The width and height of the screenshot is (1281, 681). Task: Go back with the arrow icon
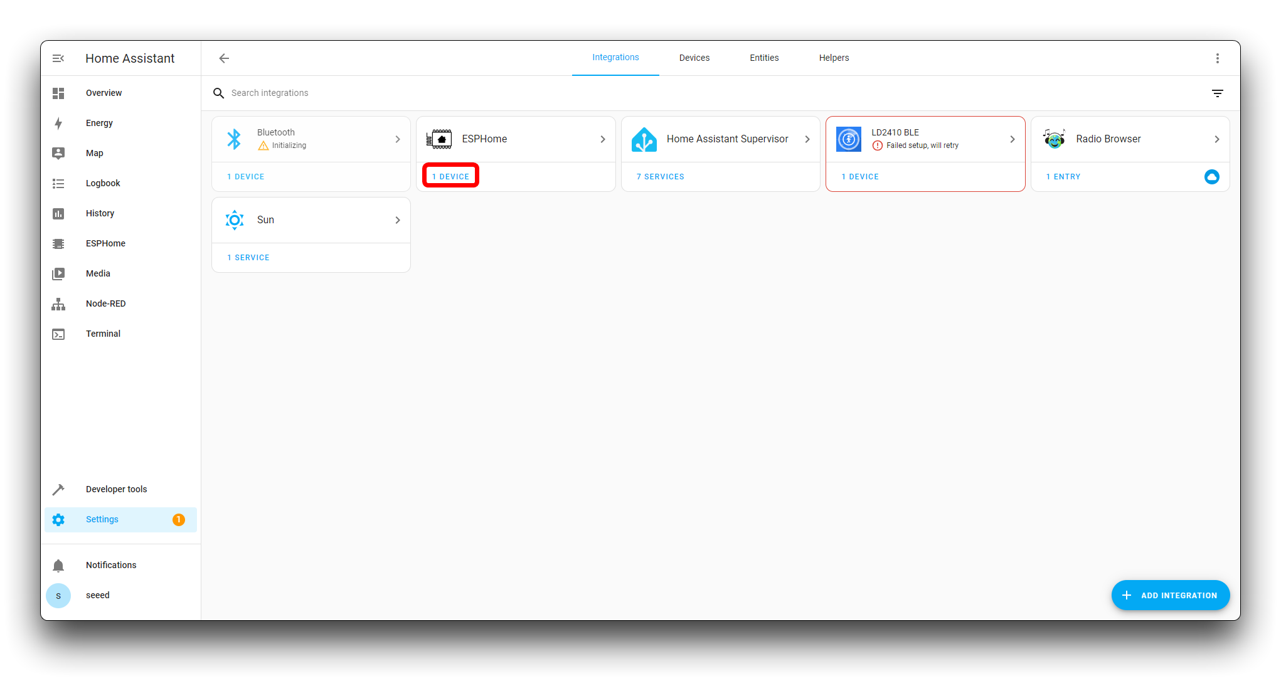click(x=224, y=58)
